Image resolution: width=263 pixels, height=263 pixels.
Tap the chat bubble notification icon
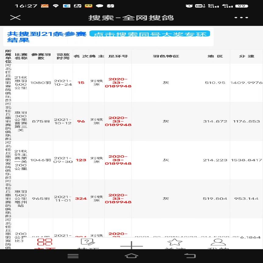pos(99,6)
